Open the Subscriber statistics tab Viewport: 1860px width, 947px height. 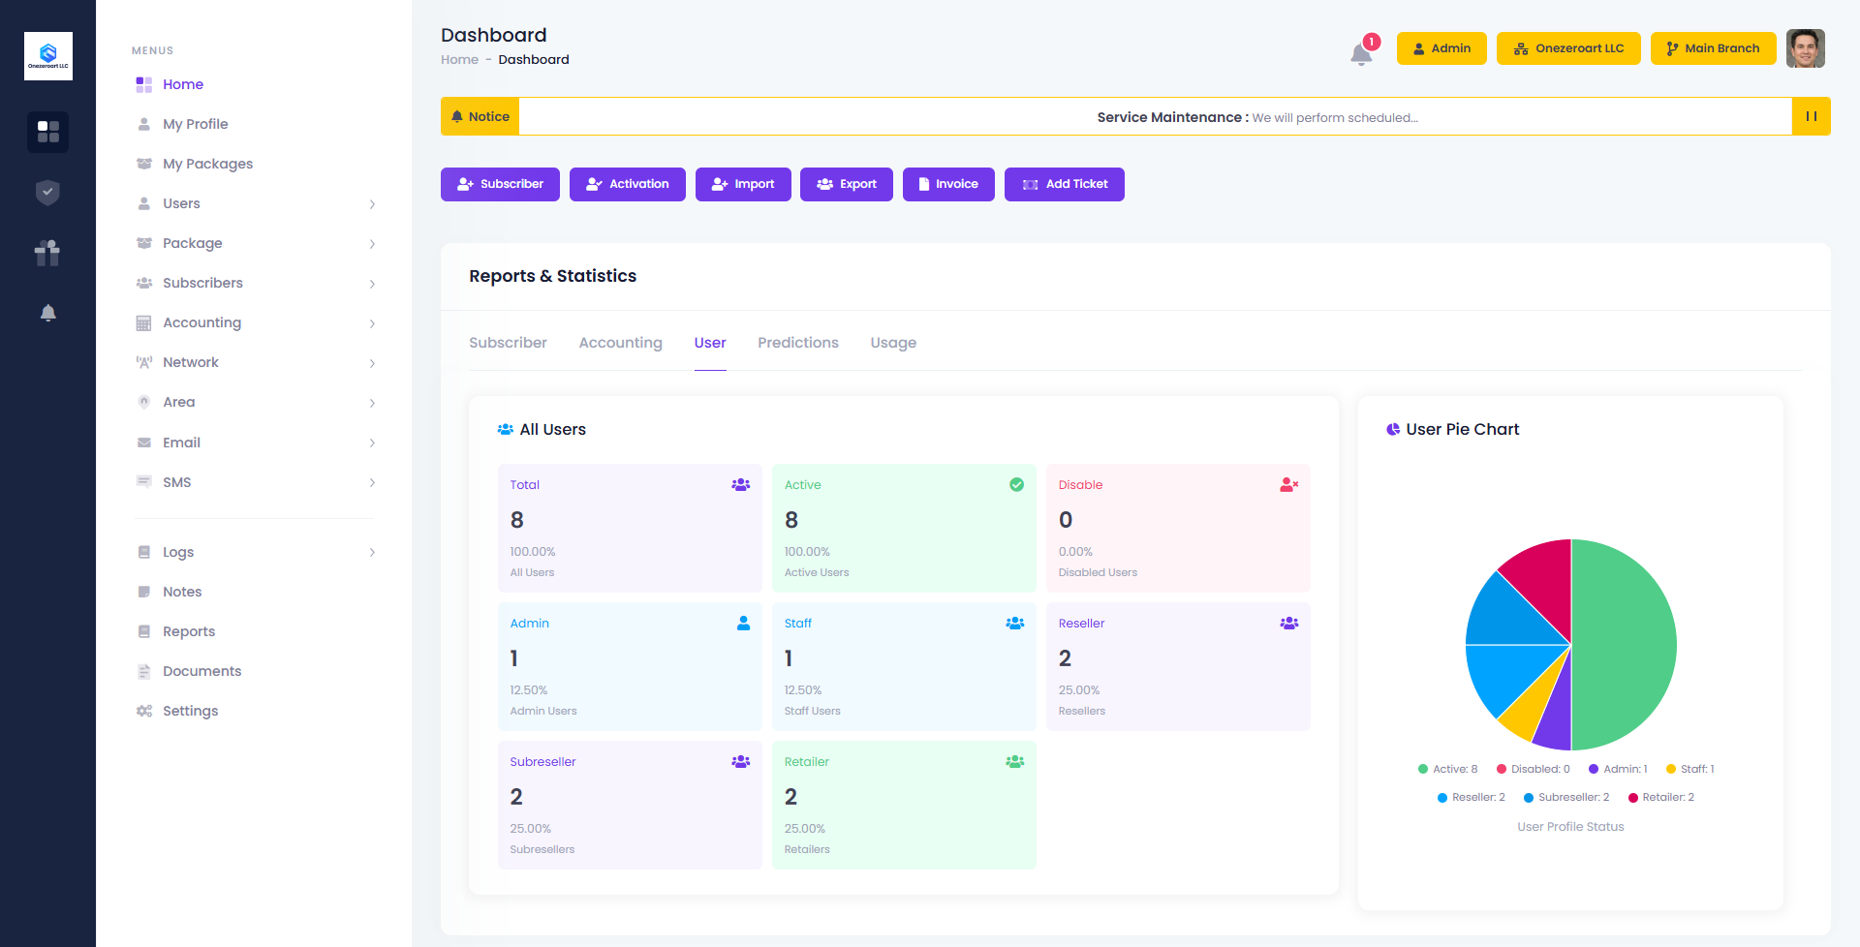(508, 343)
